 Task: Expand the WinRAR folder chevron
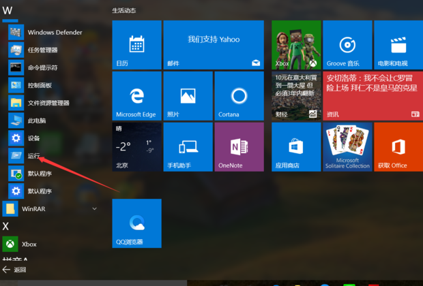[94, 209]
